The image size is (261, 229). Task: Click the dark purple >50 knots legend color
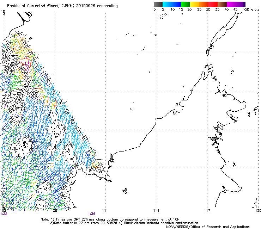pos(244,4)
